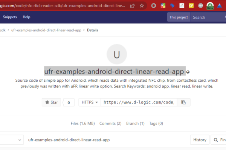The width and height of the screenshot is (226, 150).
Task: Open Commits (2) link
Action: point(110,123)
